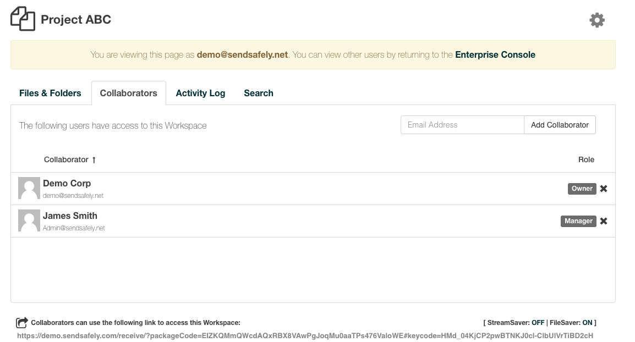Screen dimensions: 635x342
Task: Follow the Enterprise Console link
Action: coord(495,54)
